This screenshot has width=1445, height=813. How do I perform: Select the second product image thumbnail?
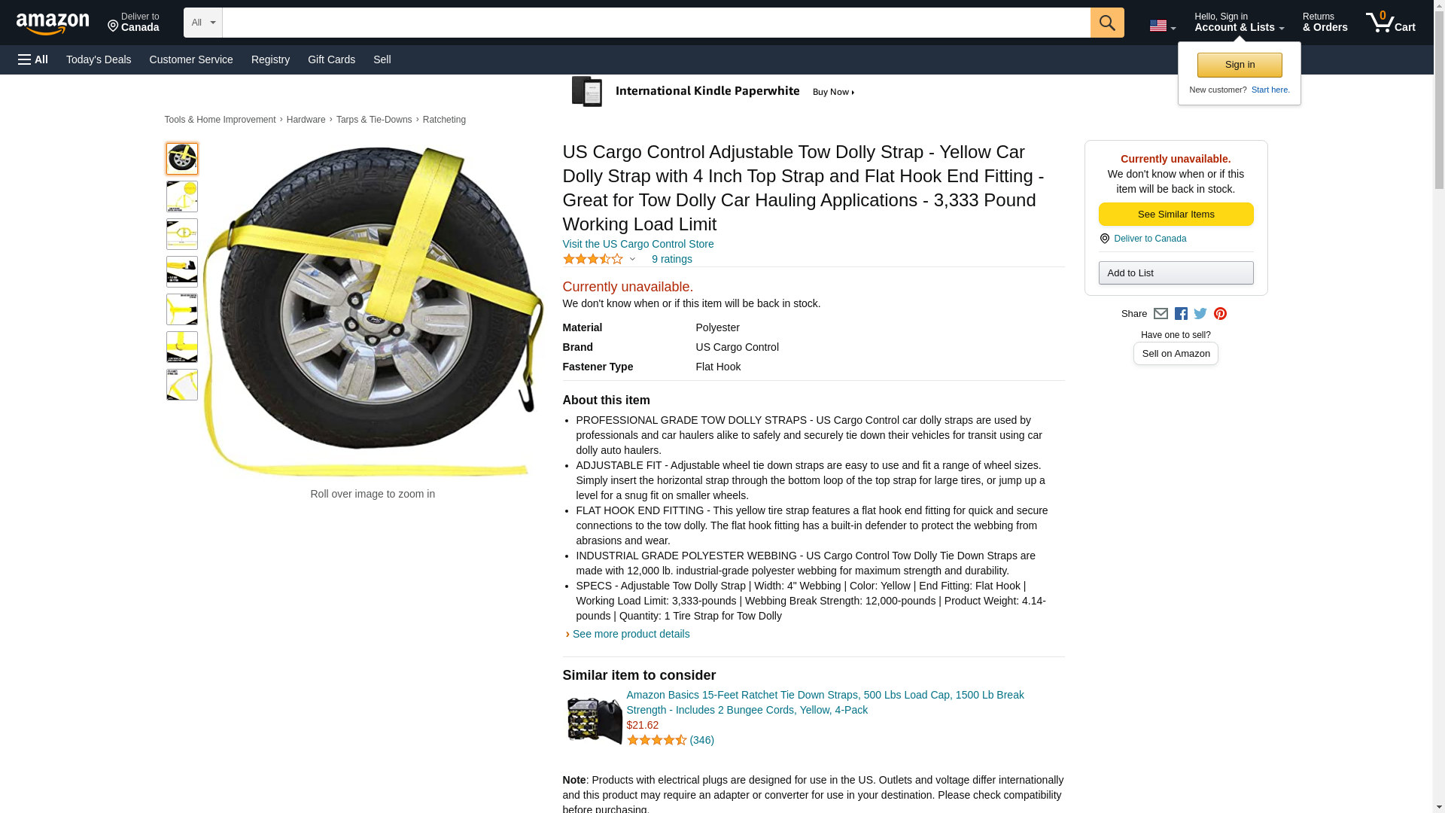click(x=182, y=196)
